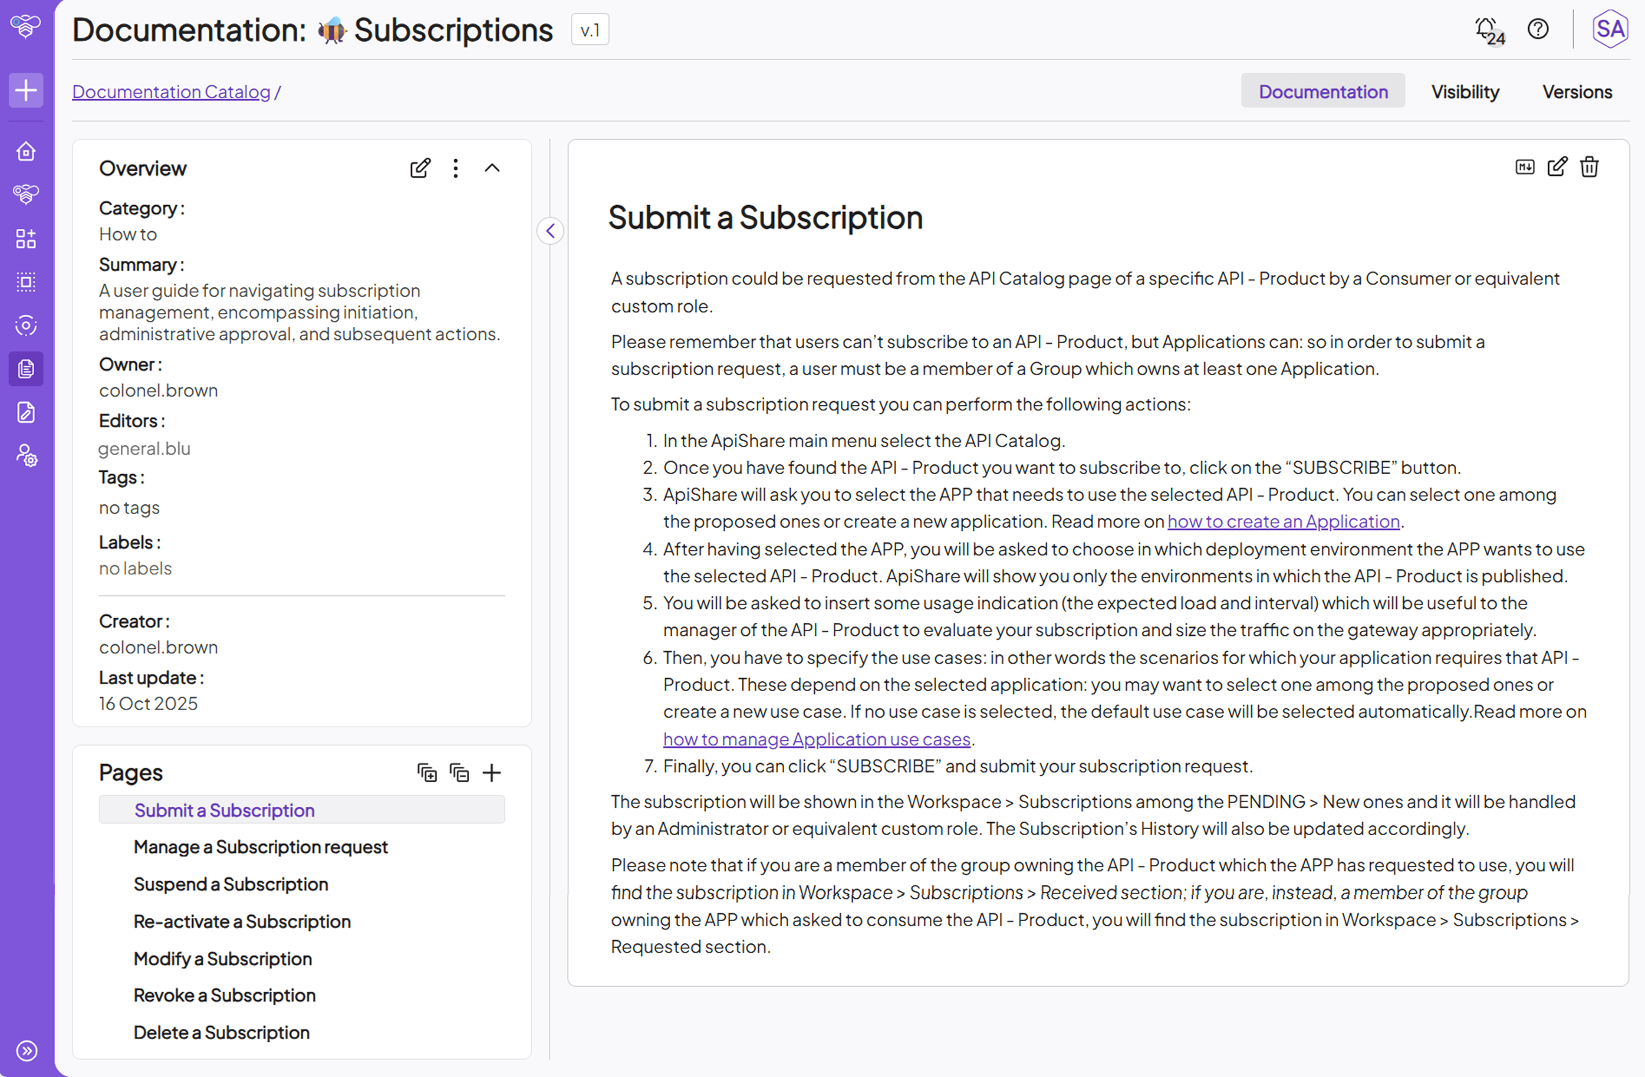Switch to the Visibility tab
The image size is (1645, 1077).
pos(1464,92)
